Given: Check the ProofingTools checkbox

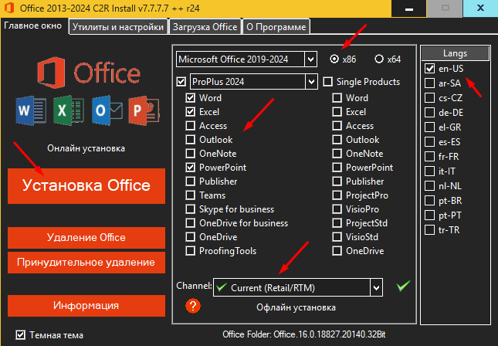Looking at the screenshot, I should pyautogui.click(x=190, y=251).
